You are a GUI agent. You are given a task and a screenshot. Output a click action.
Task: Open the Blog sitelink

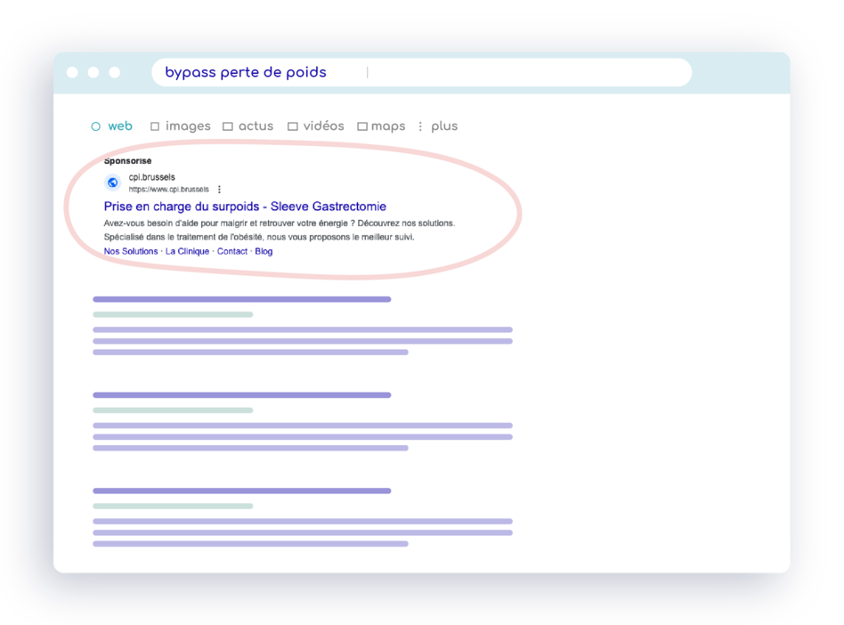[264, 251]
